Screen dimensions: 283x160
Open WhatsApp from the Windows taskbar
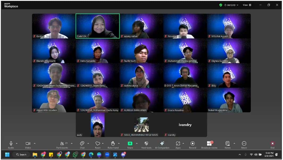pyautogui.click(x=75, y=154)
